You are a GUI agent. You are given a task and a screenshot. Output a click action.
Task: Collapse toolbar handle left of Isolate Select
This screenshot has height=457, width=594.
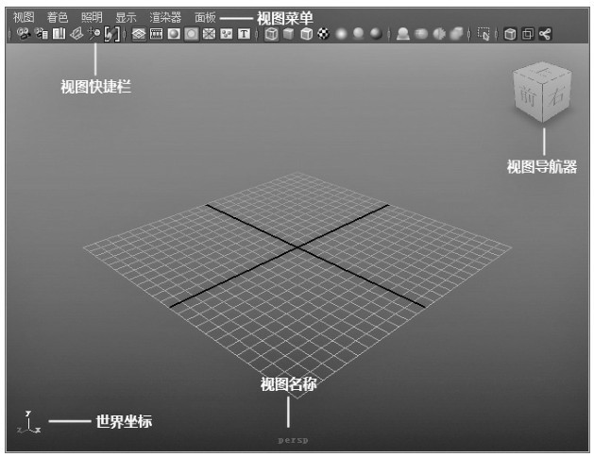469,34
